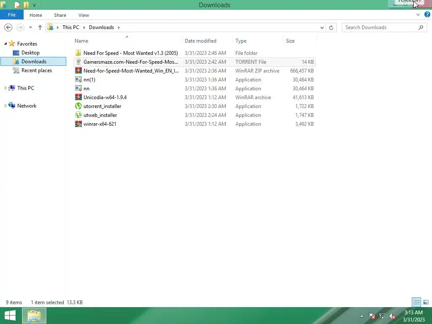432x324 pixels.
Task: Sort by Size column header
Action: pyautogui.click(x=290, y=41)
